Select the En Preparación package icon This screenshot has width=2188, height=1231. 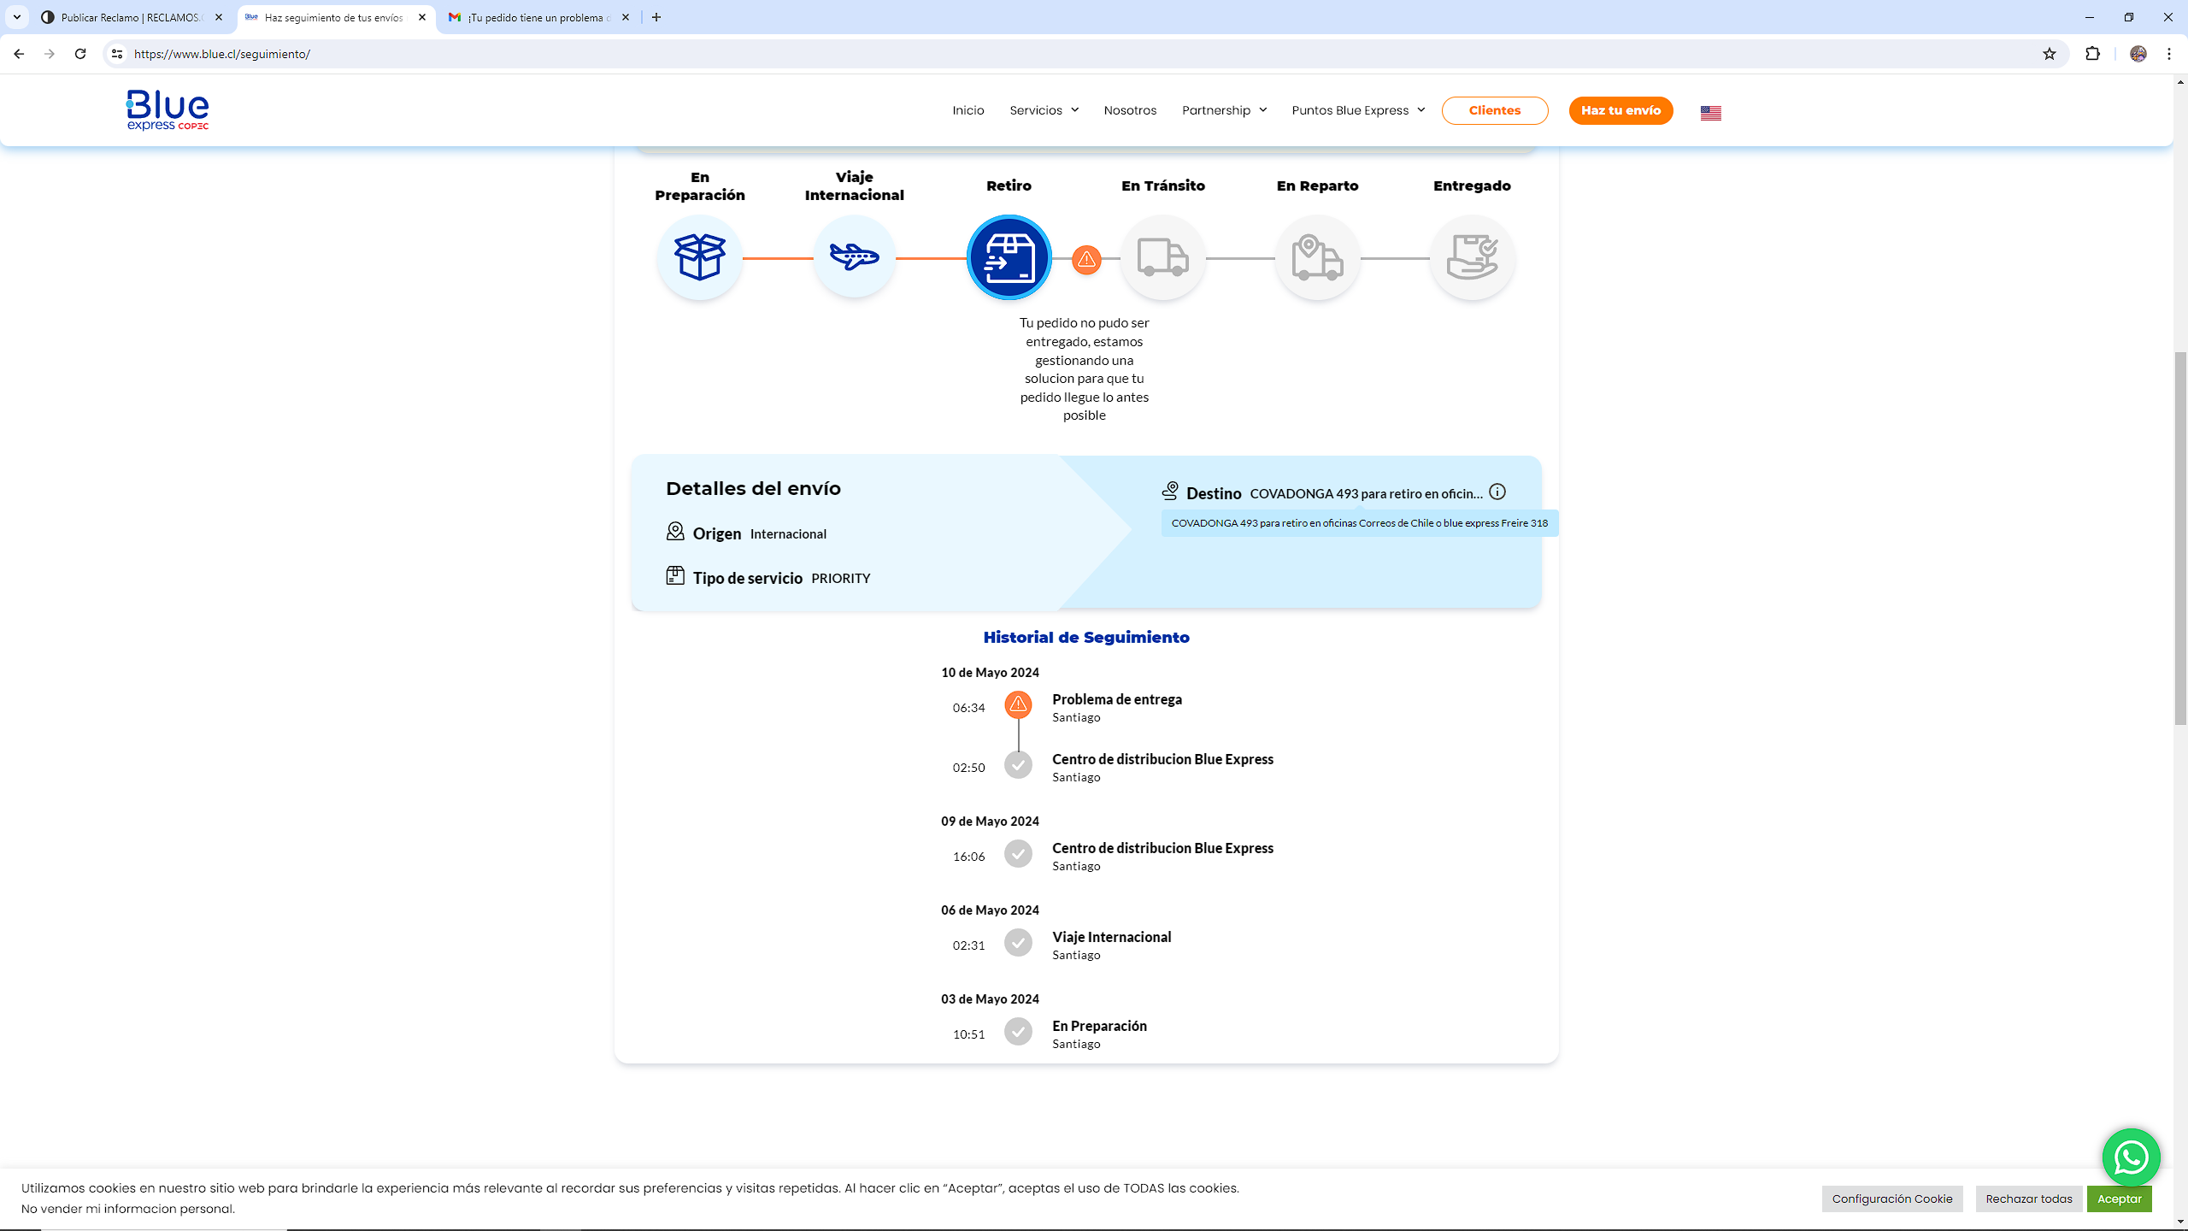pyautogui.click(x=699, y=257)
